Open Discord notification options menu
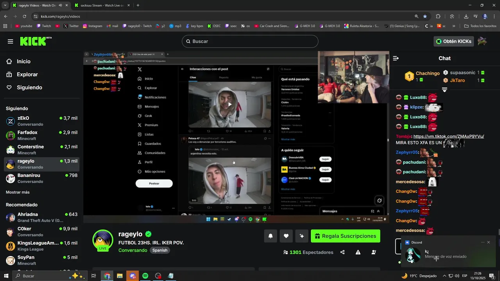The width and height of the screenshot is (500, 281). (482, 242)
